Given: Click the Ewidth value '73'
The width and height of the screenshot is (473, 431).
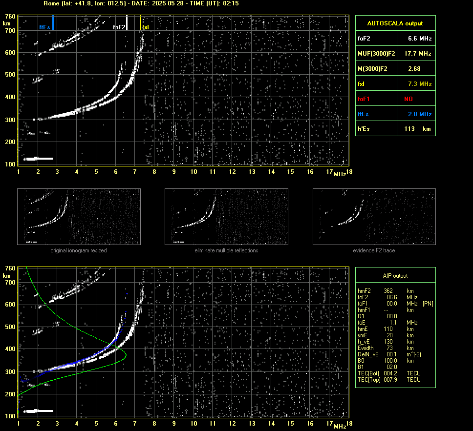Looking at the screenshot, I should [x=390, y=348].
